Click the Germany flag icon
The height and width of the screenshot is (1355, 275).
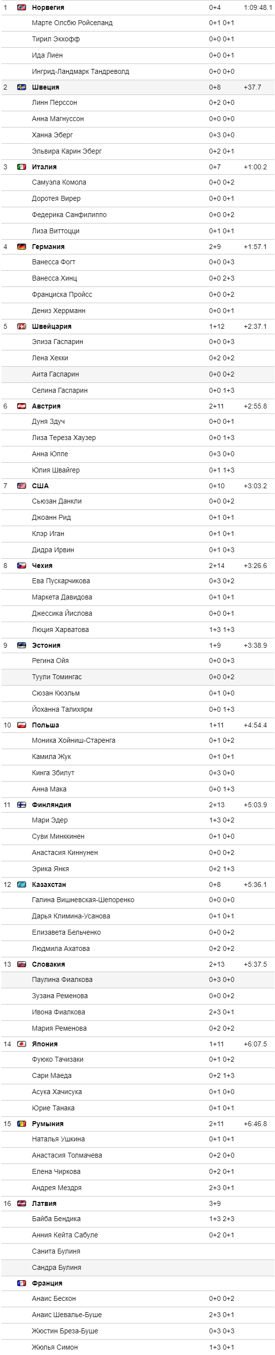tap(22, 247)
